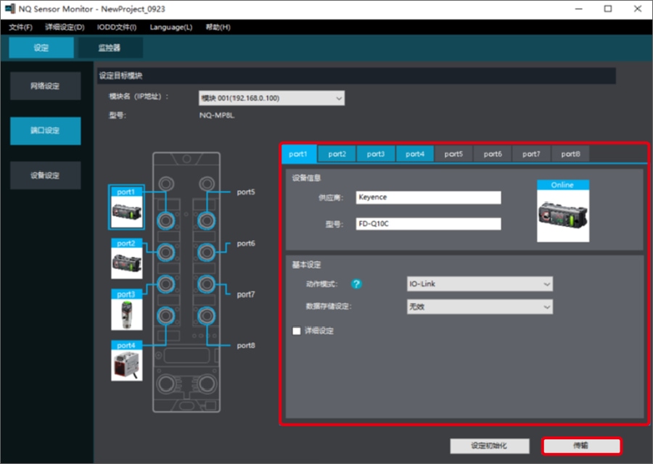Click the 型号 FD-Q10C input field
The height and width of the screenshot is (464, 653).
coord(428,223)
